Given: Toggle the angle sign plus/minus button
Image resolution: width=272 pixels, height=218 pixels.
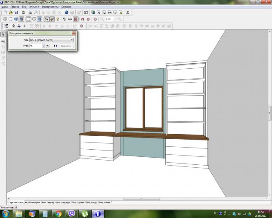Looking at the screenshot, I should [x=48, y=46].
